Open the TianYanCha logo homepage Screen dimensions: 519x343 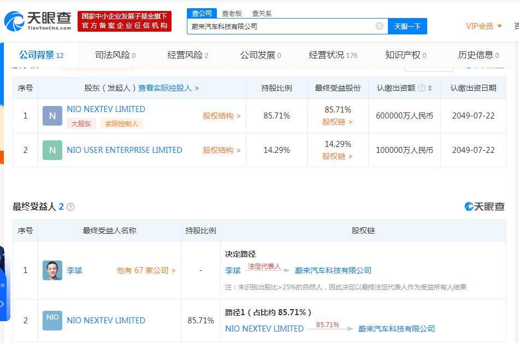38,21
